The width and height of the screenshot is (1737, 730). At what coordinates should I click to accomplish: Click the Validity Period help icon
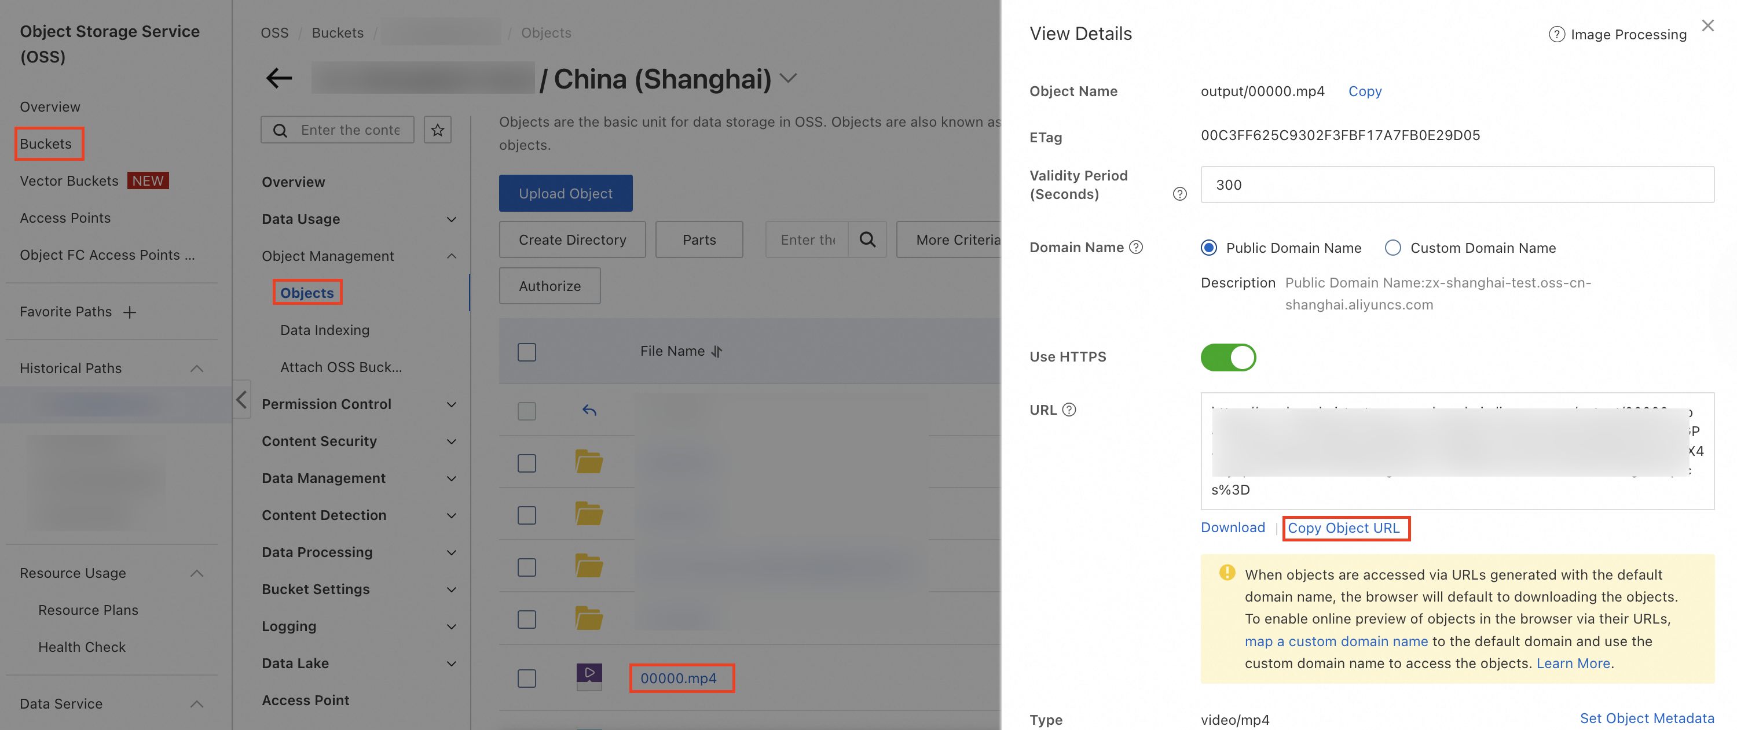click(x=1179, y=194)
